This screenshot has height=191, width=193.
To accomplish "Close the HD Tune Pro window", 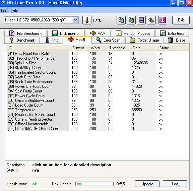I will 189,3.
